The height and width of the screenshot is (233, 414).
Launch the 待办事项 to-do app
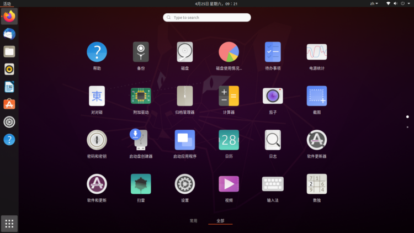pos(273,52)
